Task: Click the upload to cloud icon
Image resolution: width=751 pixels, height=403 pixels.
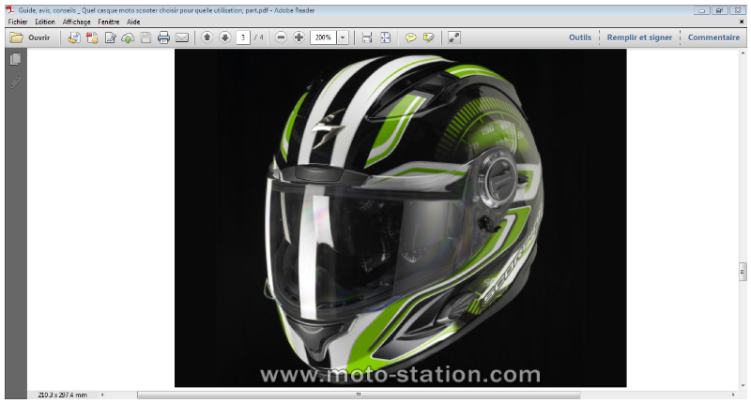Action: (128, 37)
